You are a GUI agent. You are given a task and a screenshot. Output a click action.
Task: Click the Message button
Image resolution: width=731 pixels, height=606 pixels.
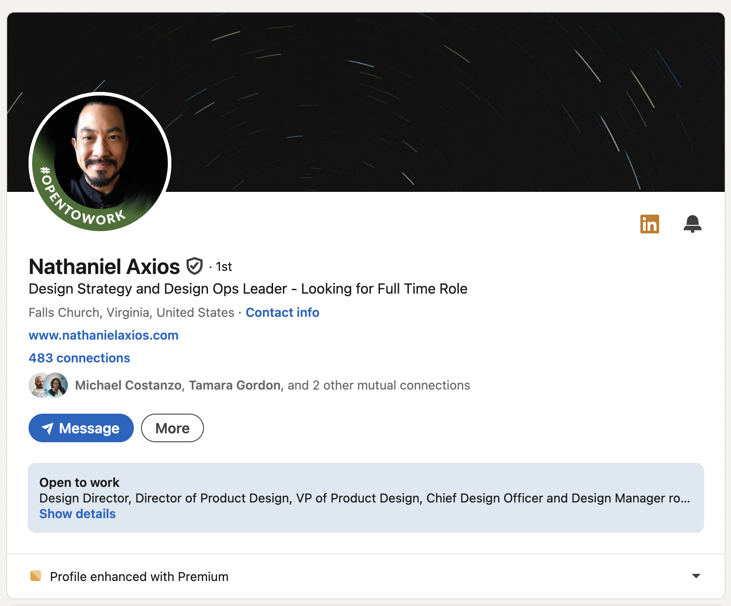[x=81, y=428]
